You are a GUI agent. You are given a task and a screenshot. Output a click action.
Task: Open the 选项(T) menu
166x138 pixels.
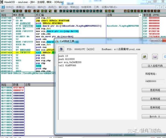point(52,7)
